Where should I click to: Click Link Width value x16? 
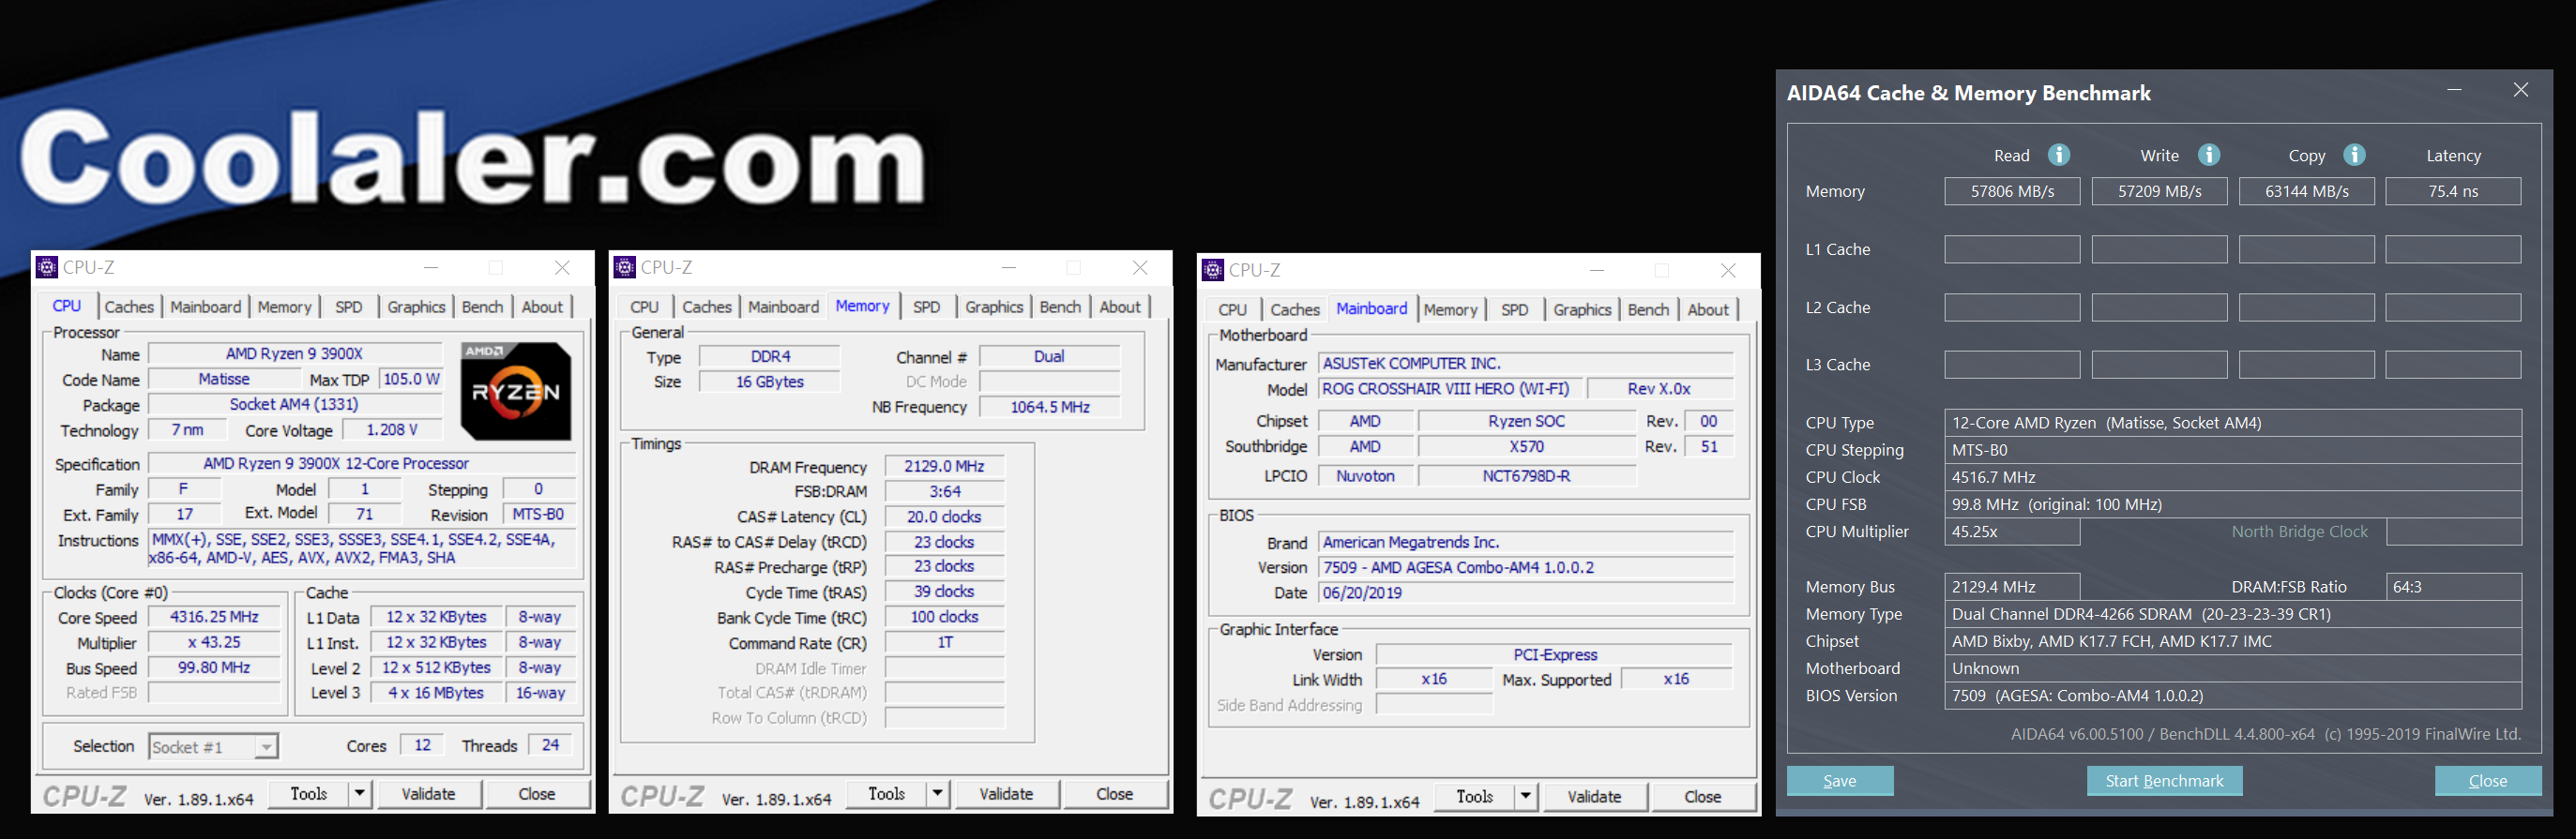click(1434, 680)
